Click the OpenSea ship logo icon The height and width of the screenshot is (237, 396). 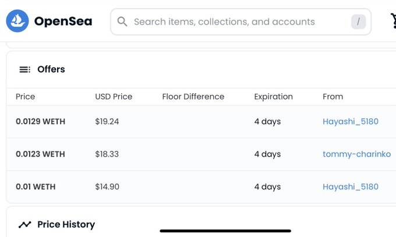point(17,22)
